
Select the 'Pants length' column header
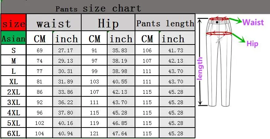click(165, 23)
